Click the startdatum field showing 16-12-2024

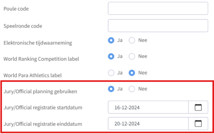[x=148, y=107]
